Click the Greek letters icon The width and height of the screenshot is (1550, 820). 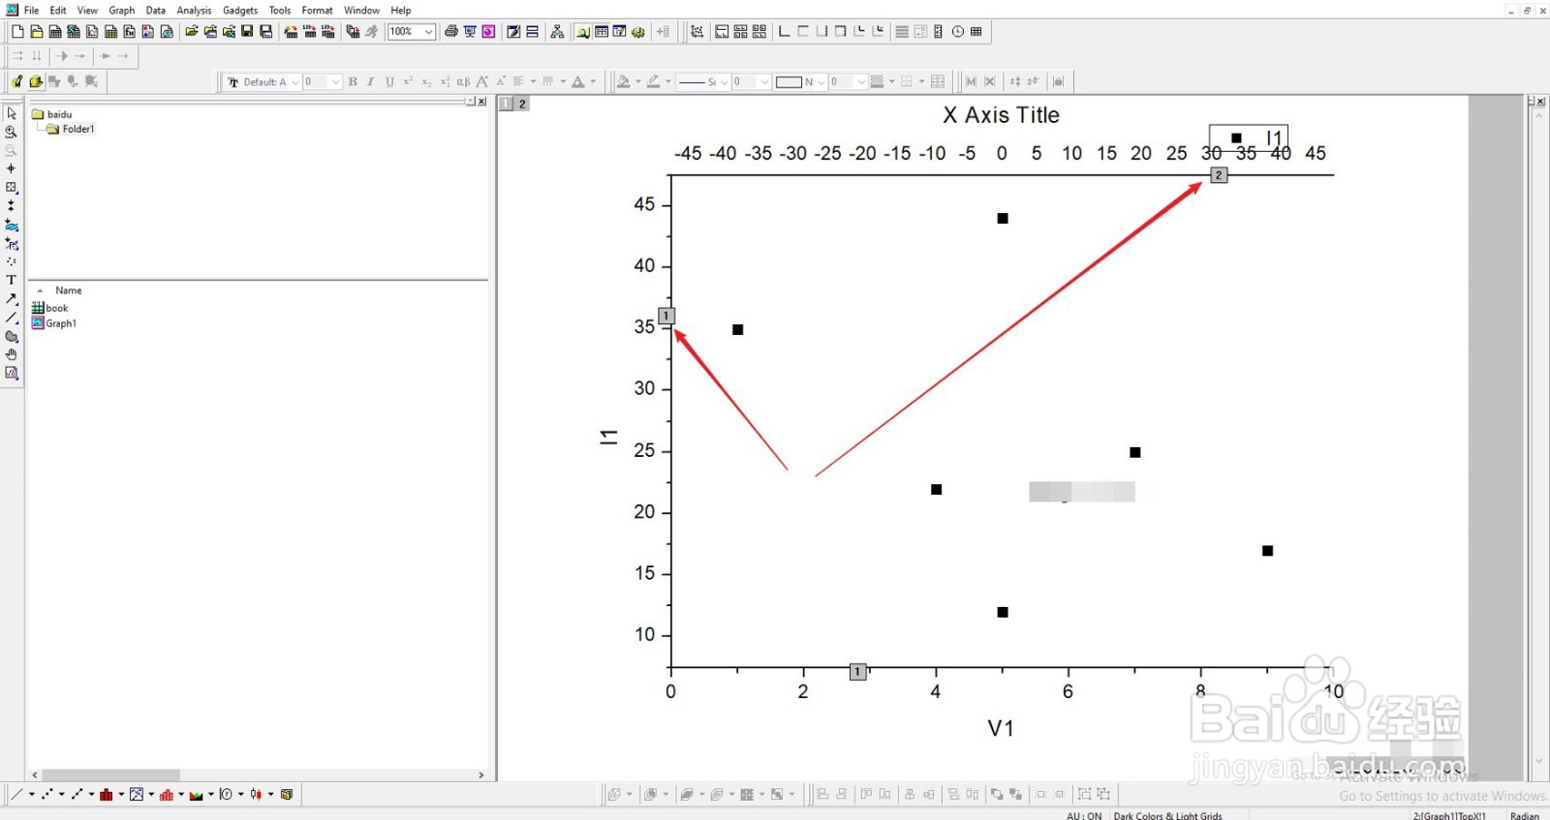[463, 82]
